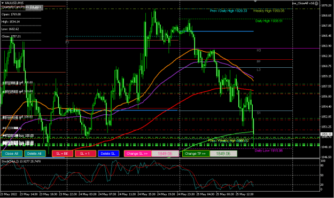Select the Change TP price field 1849.06
334x198 pixels.
(223, 154)
